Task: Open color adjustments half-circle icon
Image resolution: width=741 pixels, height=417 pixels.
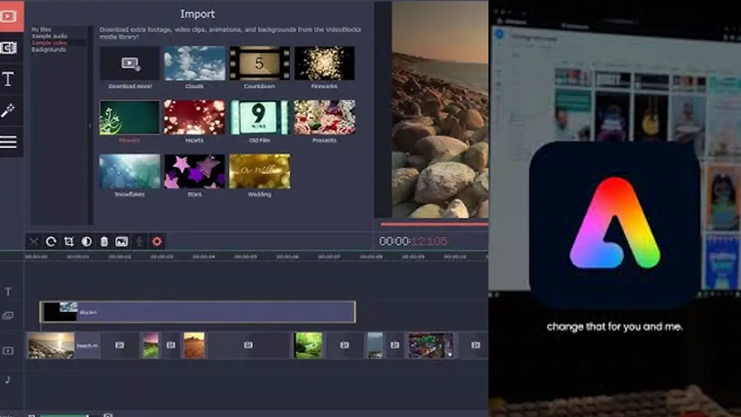Action: click(x=86, y=242)
